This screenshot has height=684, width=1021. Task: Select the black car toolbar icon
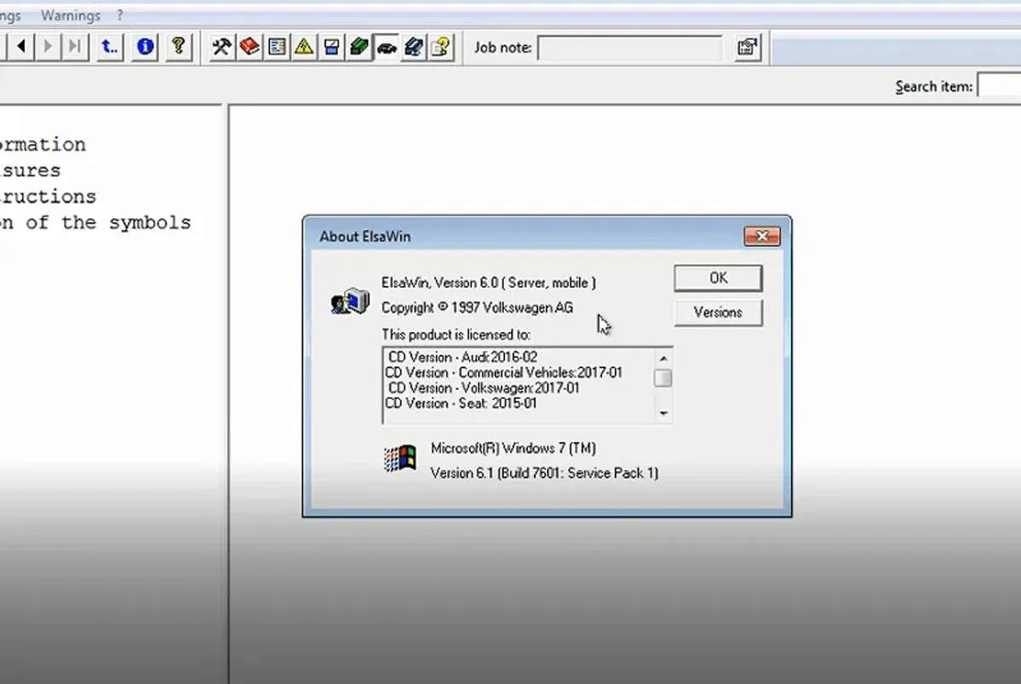pos(386,47)
